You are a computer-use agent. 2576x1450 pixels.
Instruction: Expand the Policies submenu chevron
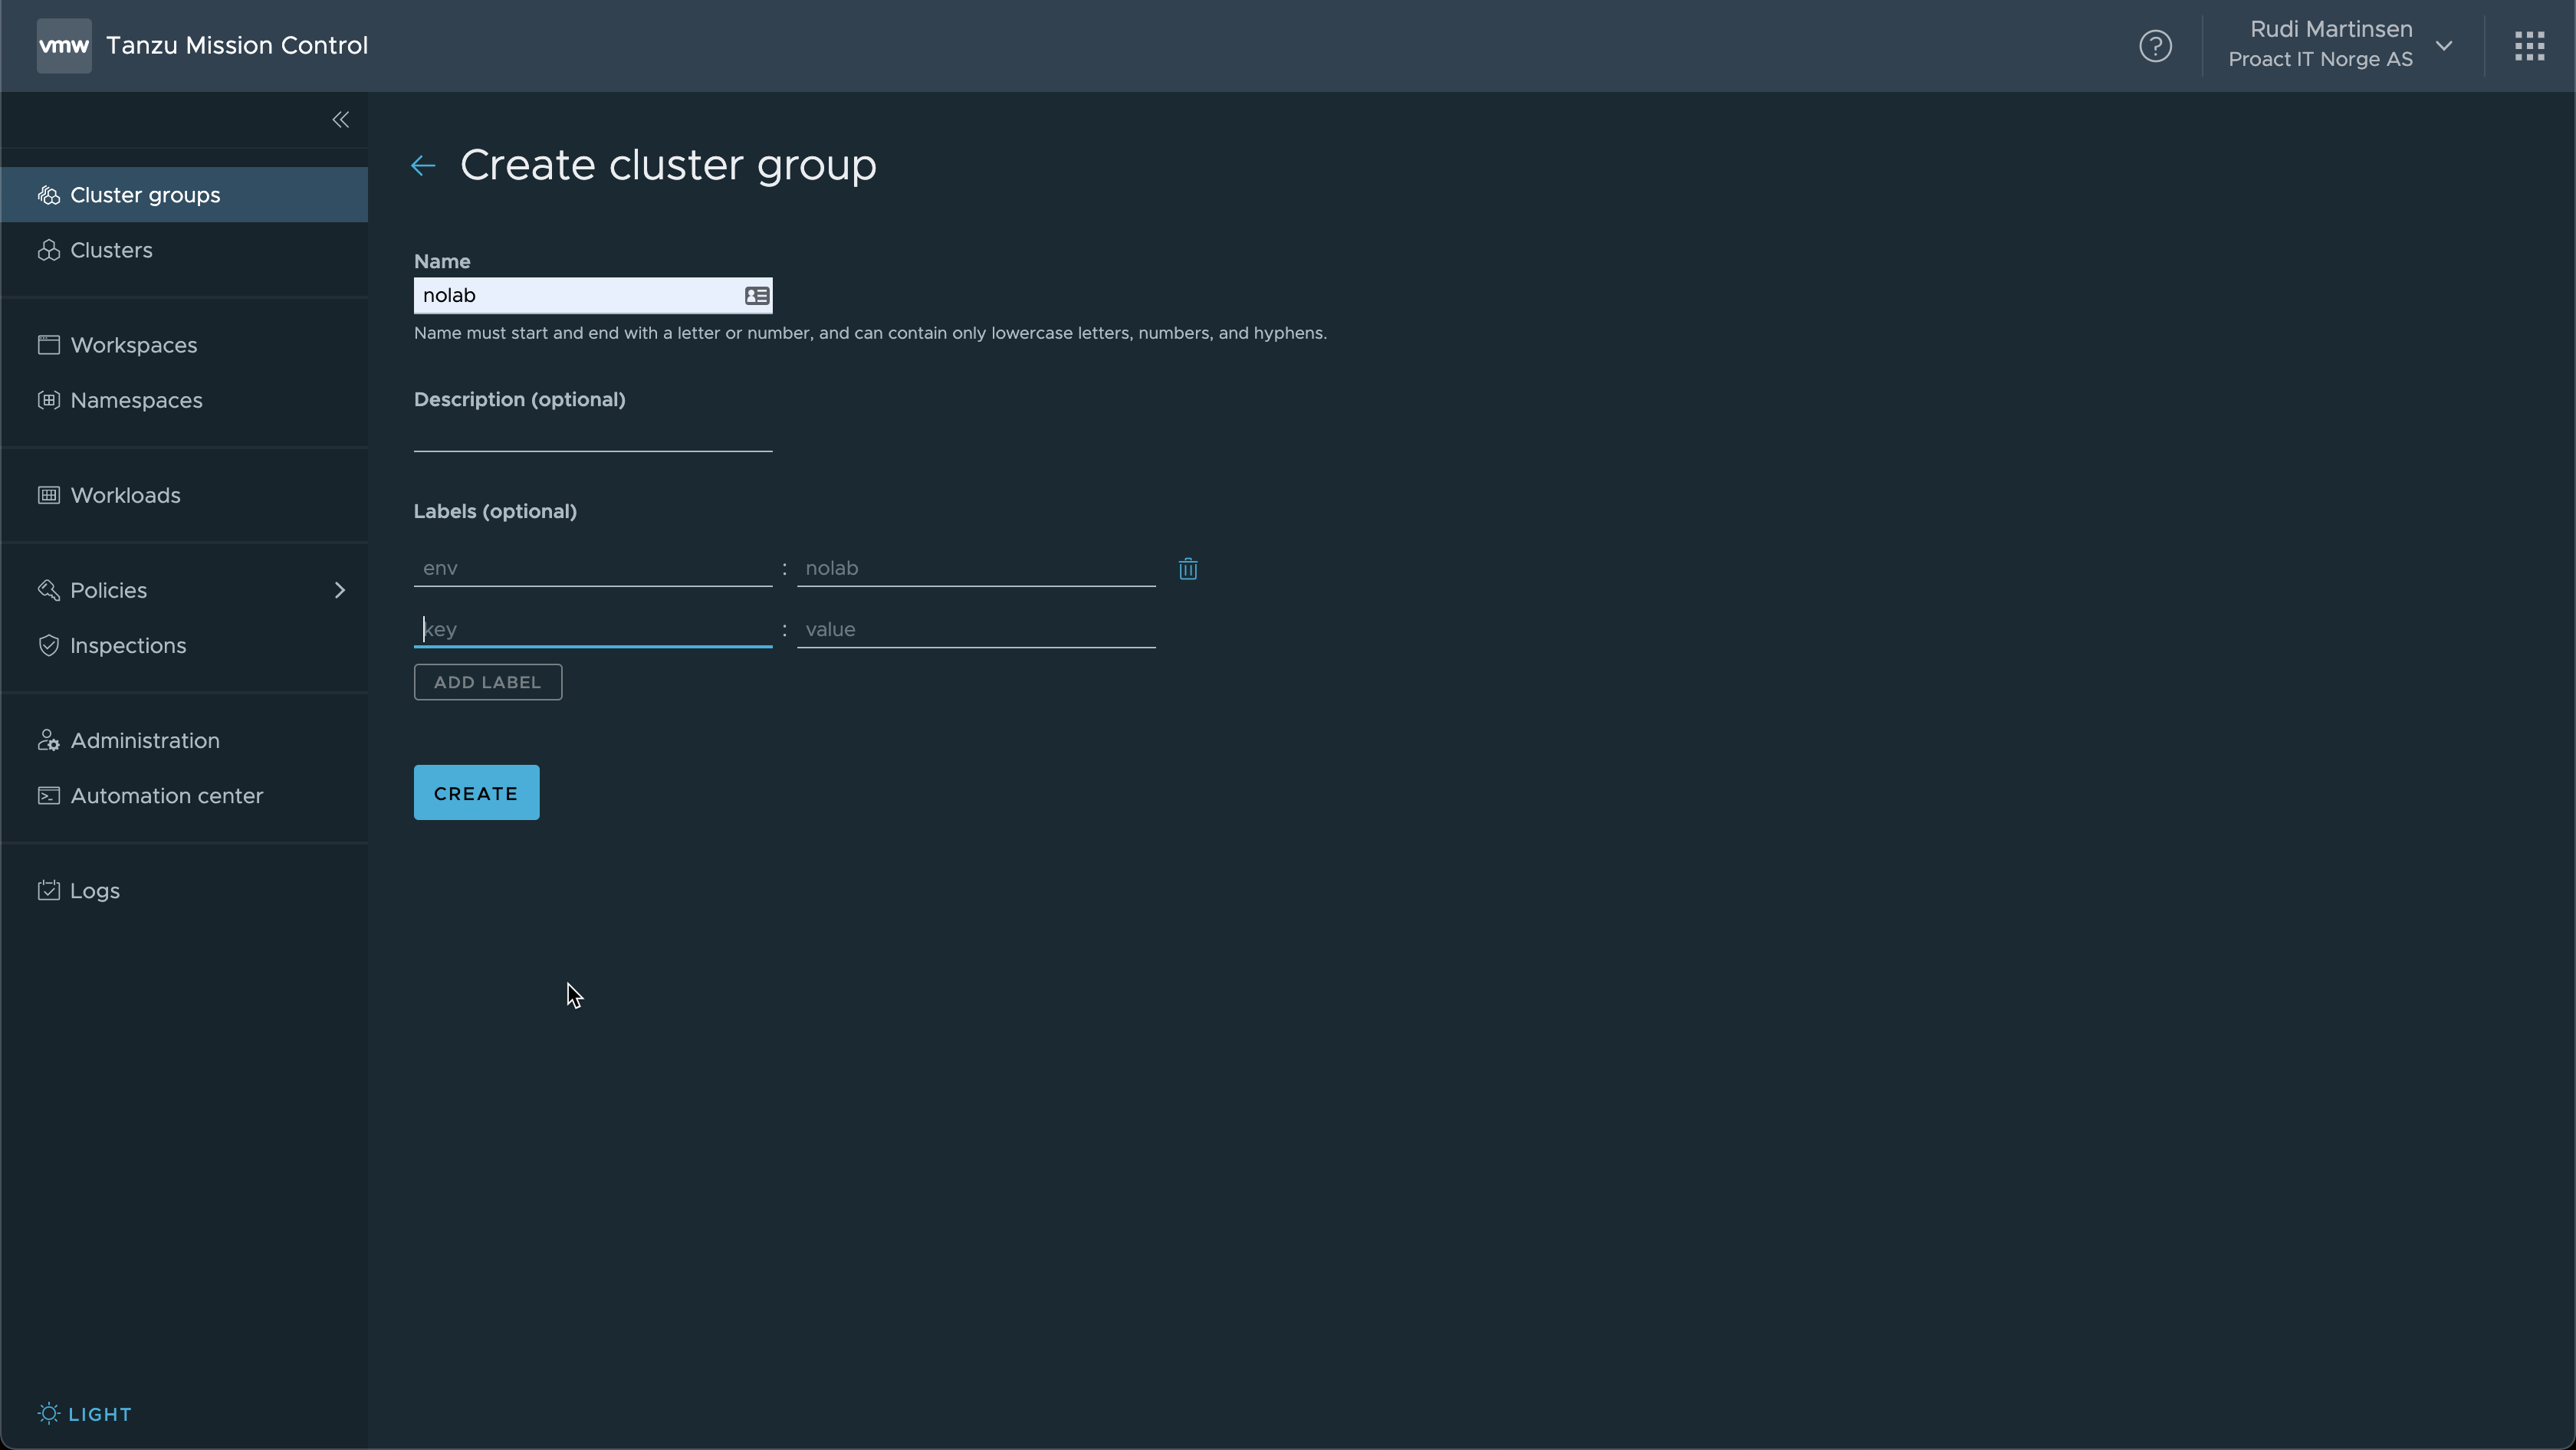tap(340, 589)
